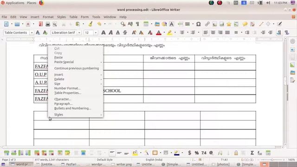Click the Insert Chart icon

(x=164, y=24)
